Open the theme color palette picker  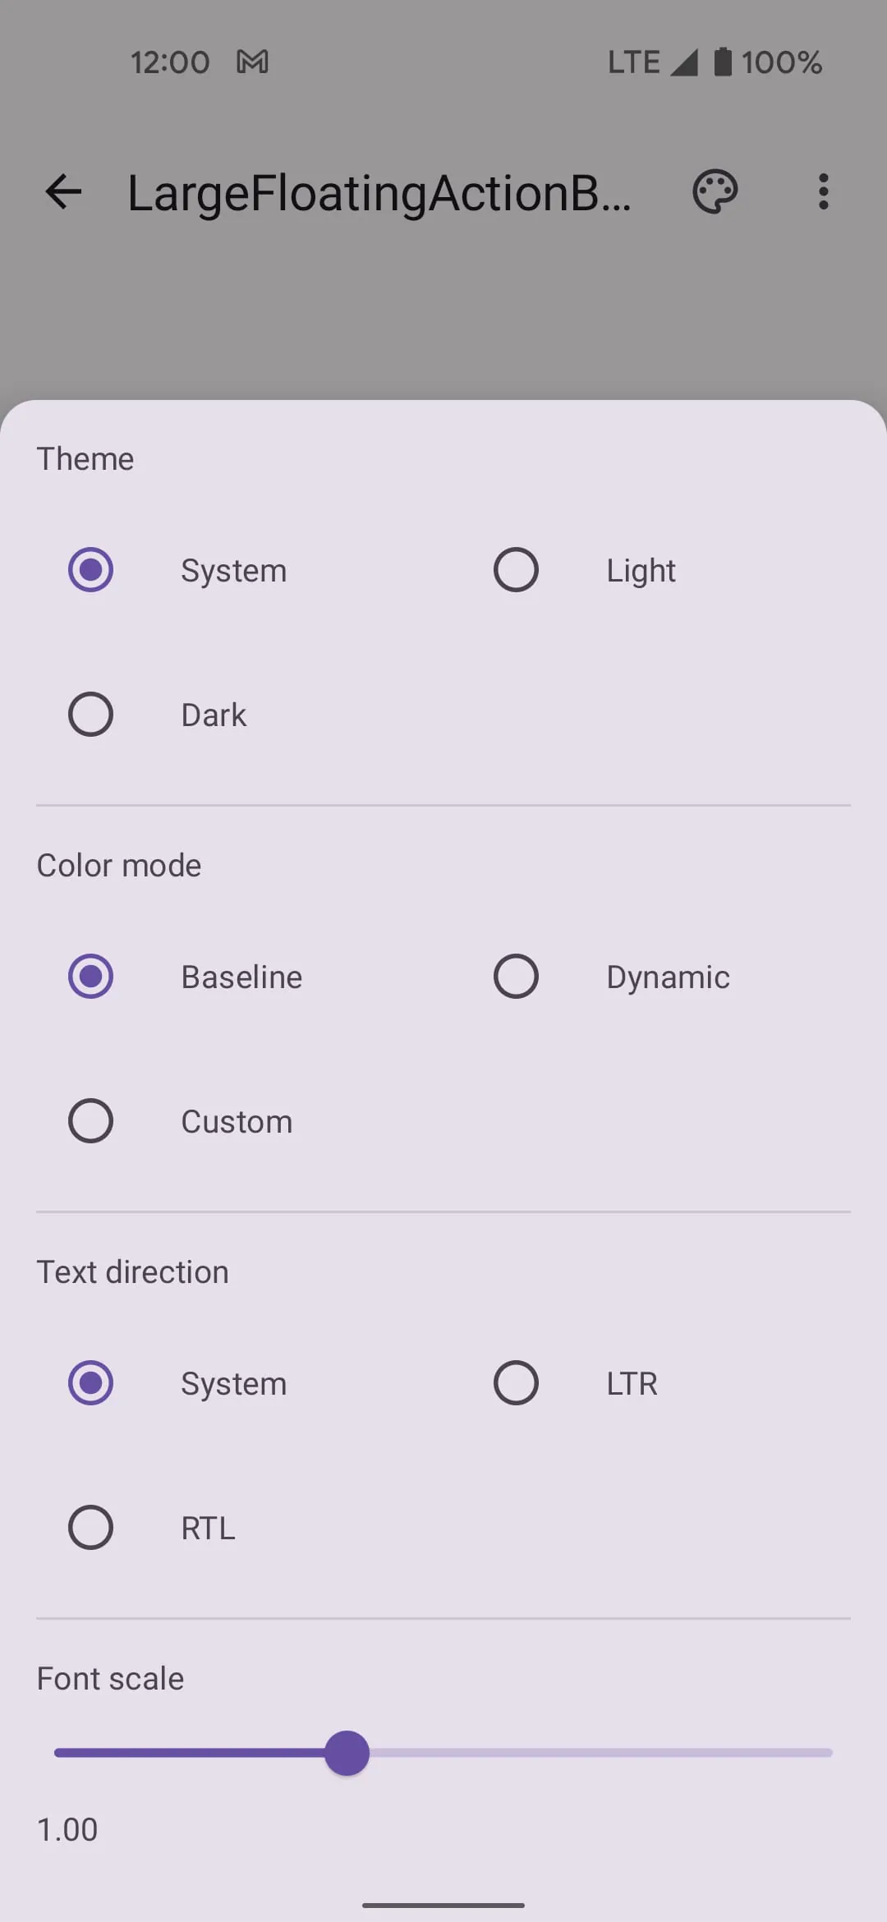coord(714,191)
